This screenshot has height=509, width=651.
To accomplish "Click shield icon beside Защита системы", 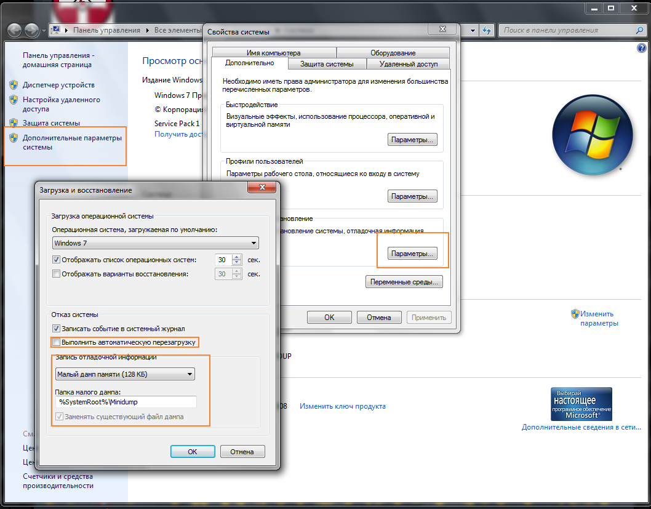I will click(x=14, y=123).
